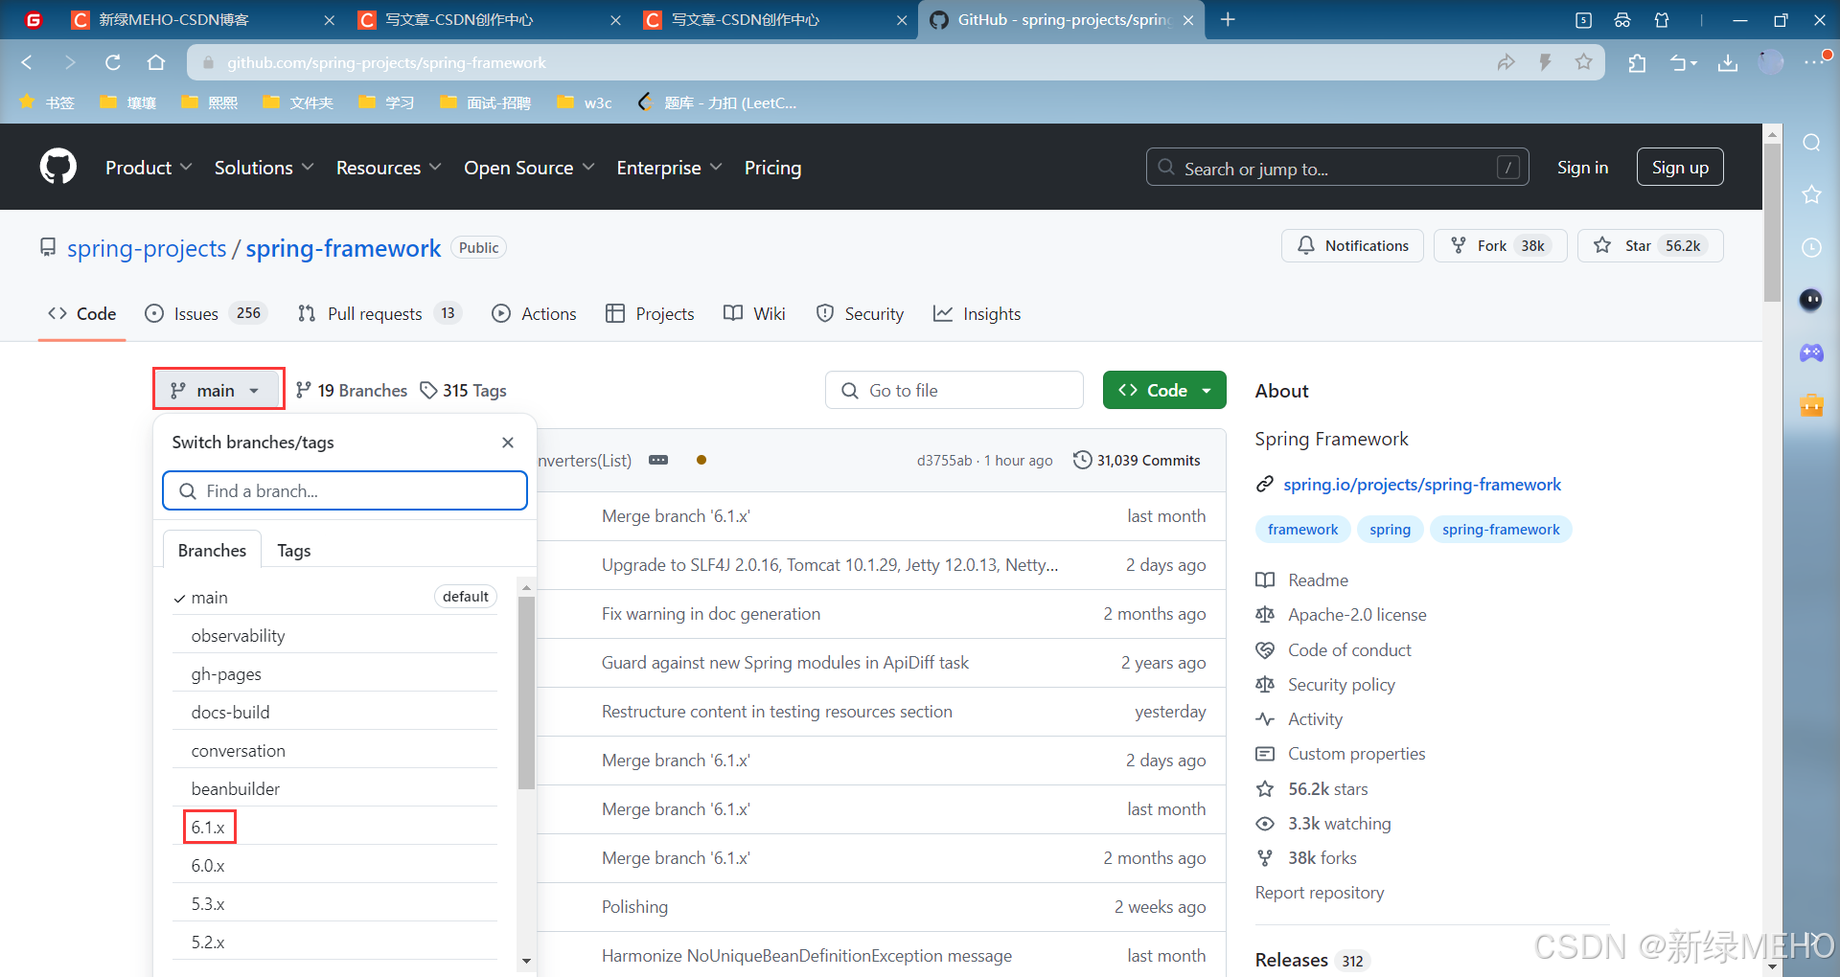Reload the page with the refresh icon

click(113, 62)
